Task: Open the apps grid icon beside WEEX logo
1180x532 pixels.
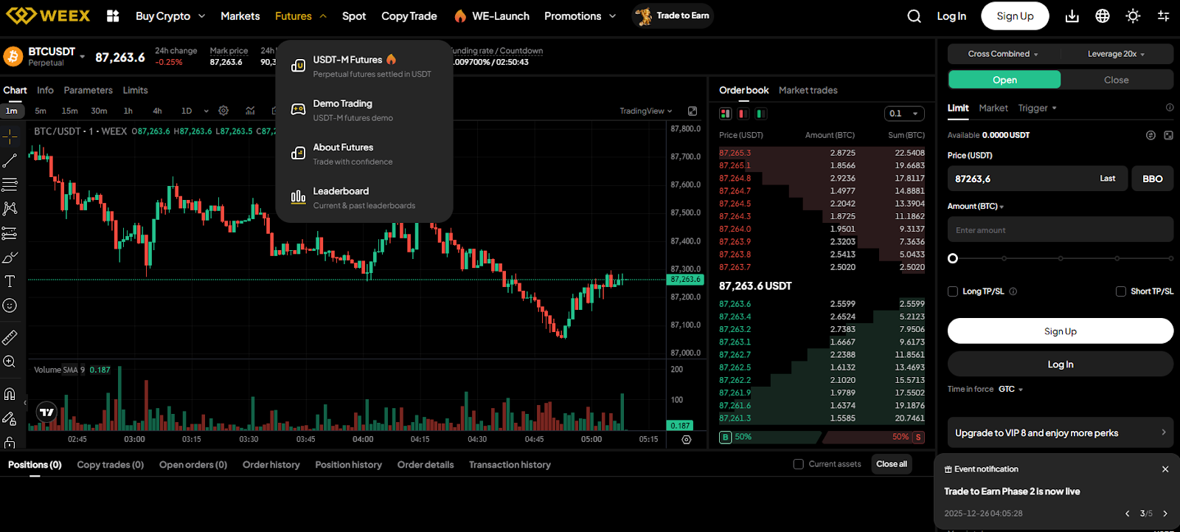Action: [113, 15]
